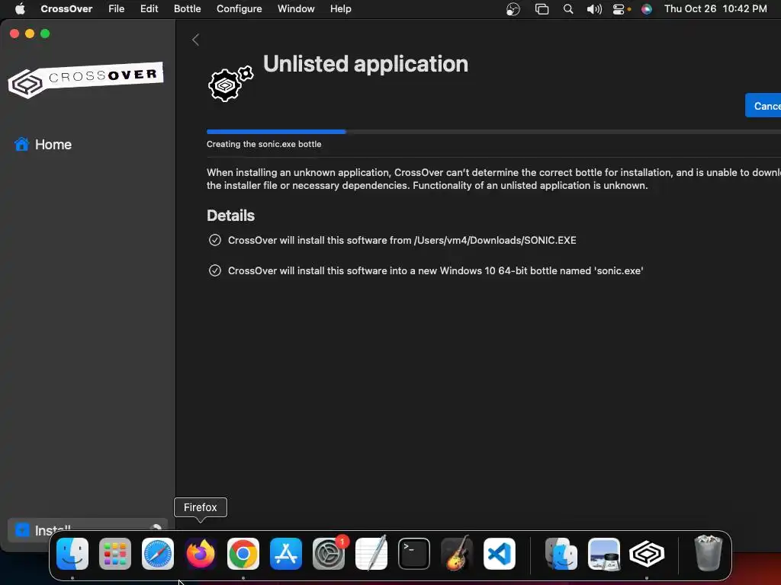781x585 pixels.
Task: Open the Configure menu
Action: coord(239,9)
